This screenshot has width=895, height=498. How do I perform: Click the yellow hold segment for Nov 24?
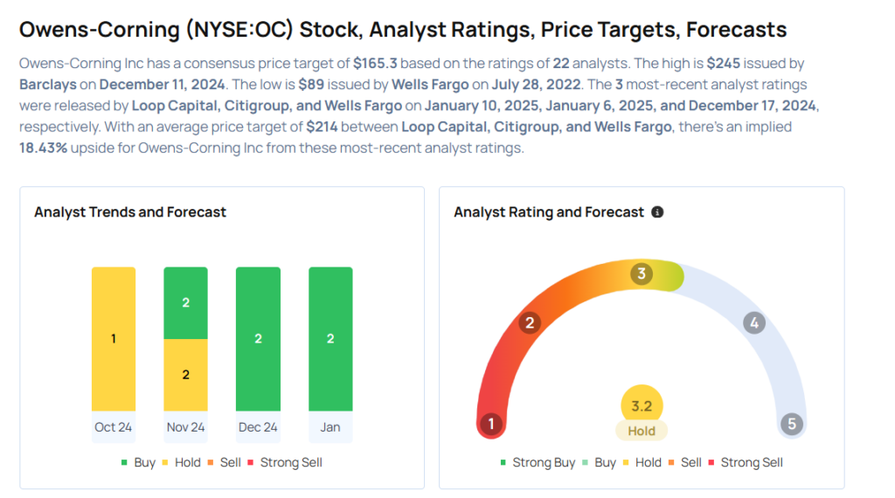point(185,375)
